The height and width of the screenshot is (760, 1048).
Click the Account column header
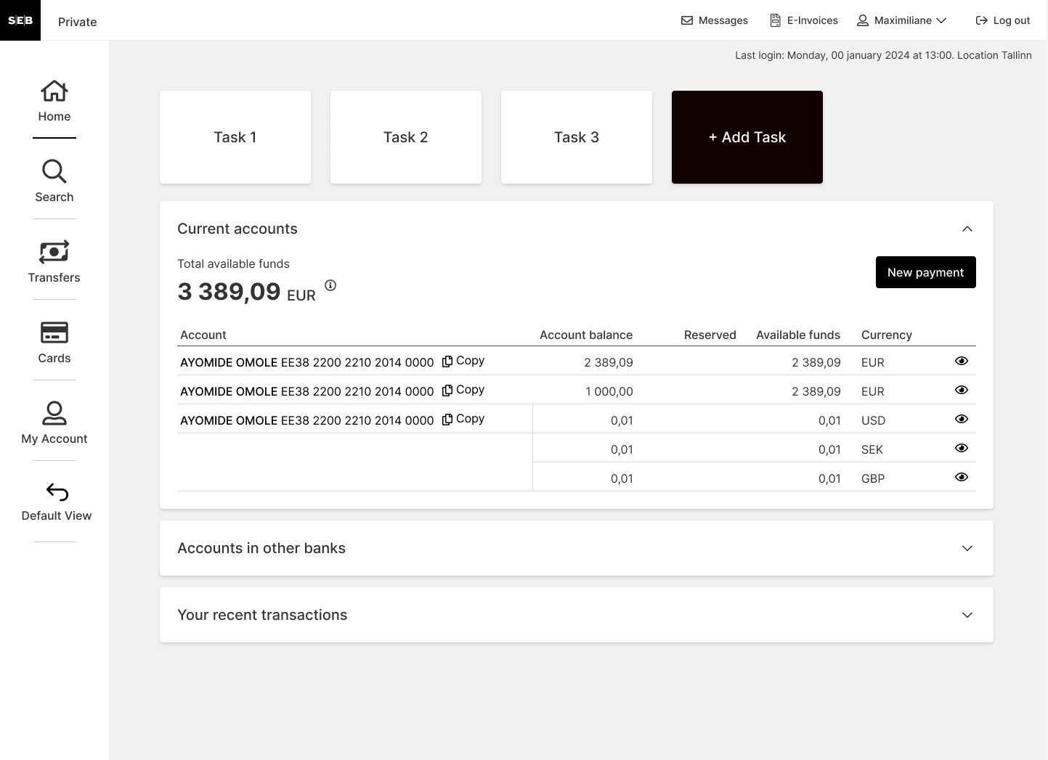click(x=203, y=335)
